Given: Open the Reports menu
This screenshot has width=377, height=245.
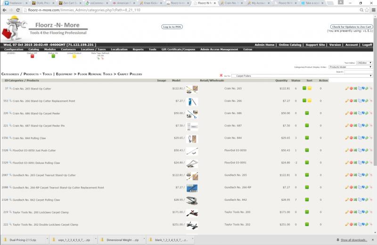Looking at the screenshot, I should tap(138, 49).
